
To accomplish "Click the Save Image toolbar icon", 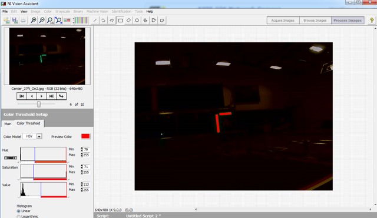I will point(15,21).
